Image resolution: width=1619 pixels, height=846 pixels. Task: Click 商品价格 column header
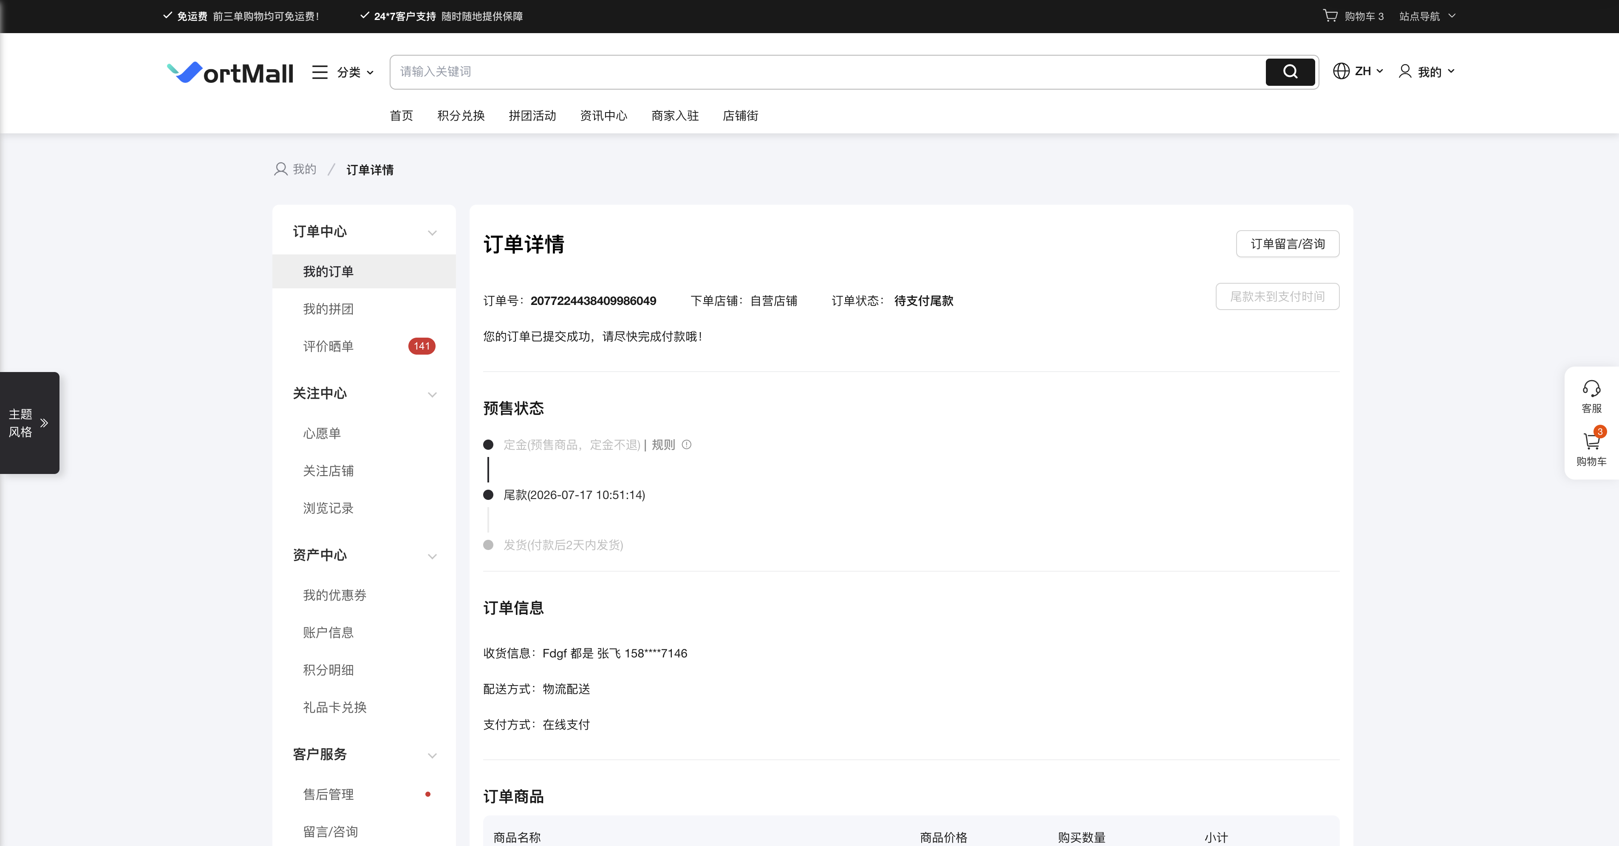[943, 837]
